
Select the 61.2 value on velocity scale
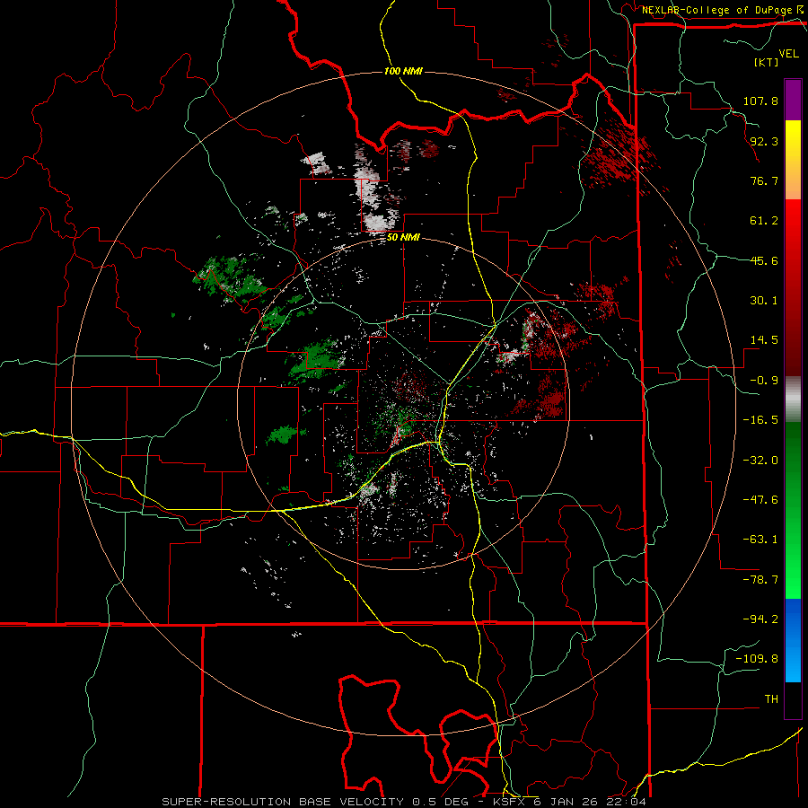pos(764,221)
